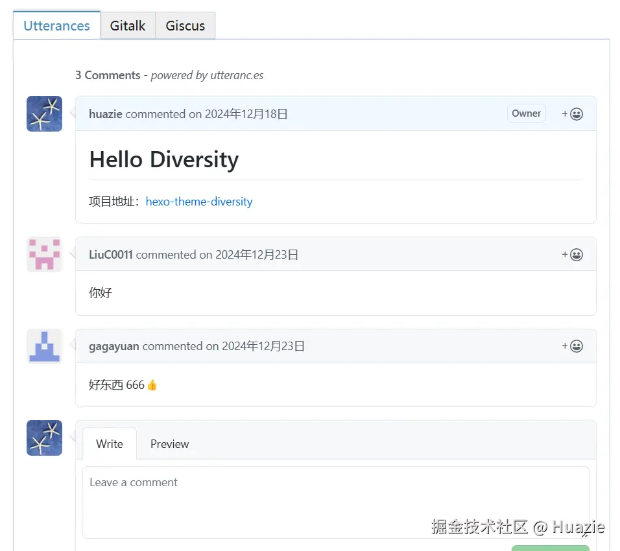
Task: Open huazie's avatar beside the Hello Diversity comment
Action: [x=44, y=114]
